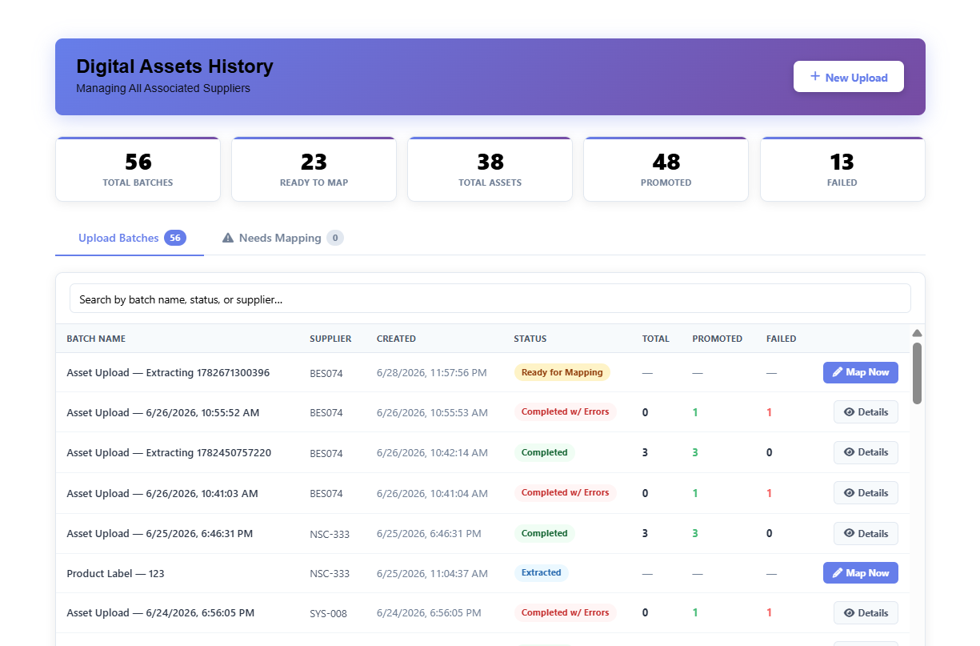Select the Total Batches stat card
Viewport: 980px width, 646px height.
(138, 169)
